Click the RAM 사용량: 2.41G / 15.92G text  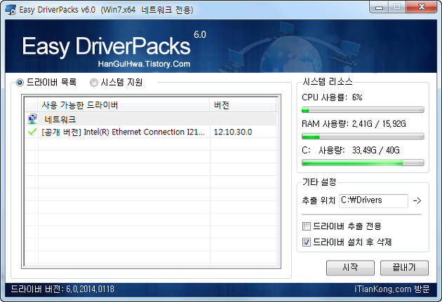pos(354,124)
